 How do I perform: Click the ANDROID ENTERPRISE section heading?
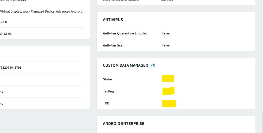[123, 124]
